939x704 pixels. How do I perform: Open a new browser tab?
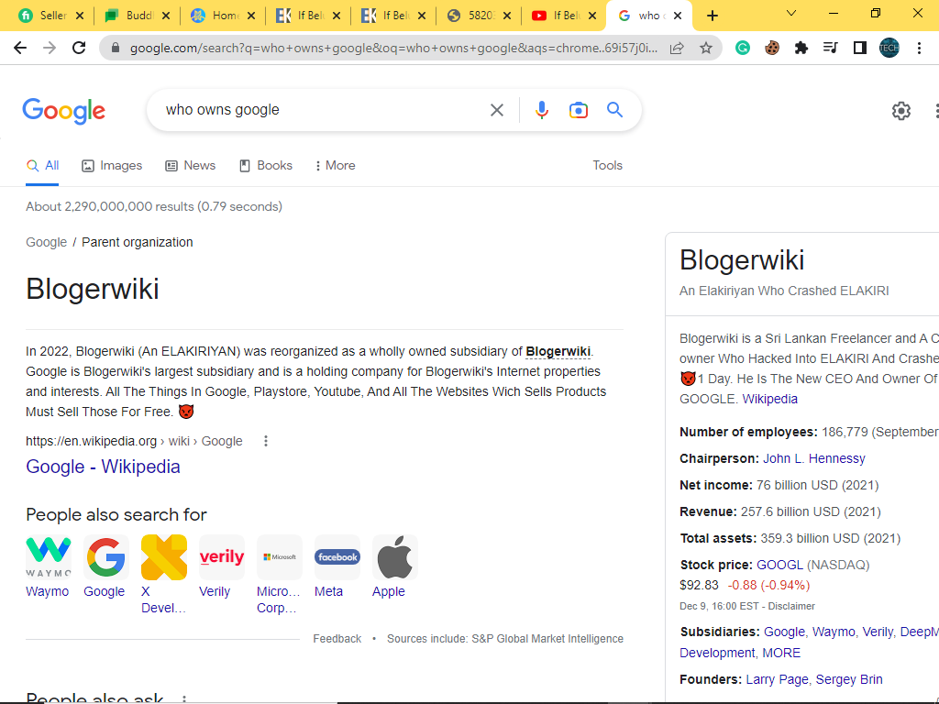point(712,16)
